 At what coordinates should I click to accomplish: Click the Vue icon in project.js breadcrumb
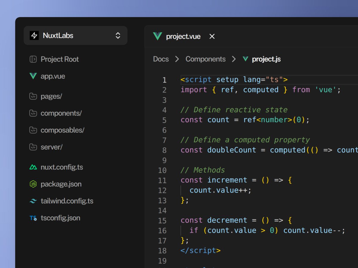(246, 59)
